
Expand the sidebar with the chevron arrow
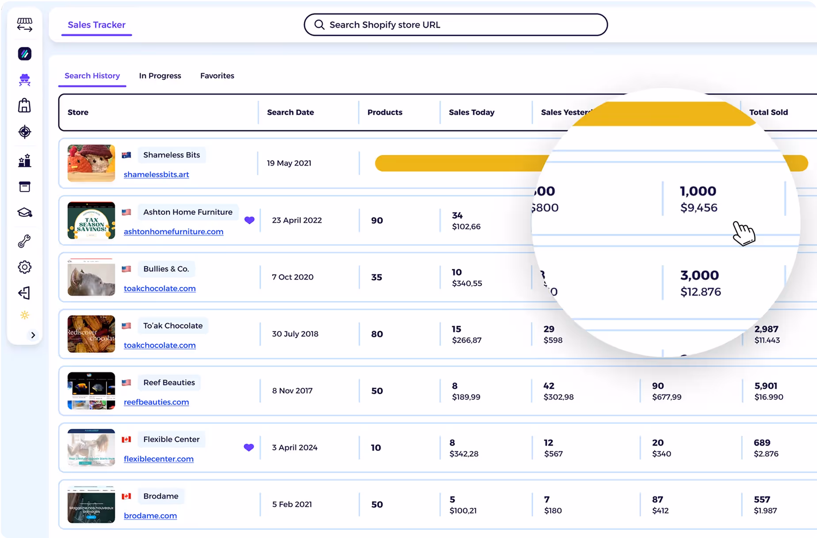click(33, 335)
